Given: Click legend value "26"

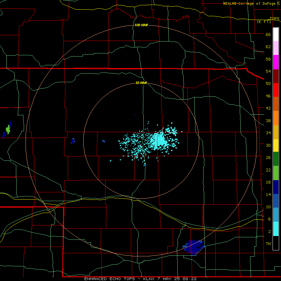Looking at the screenshot, I should tap(268, 158).
